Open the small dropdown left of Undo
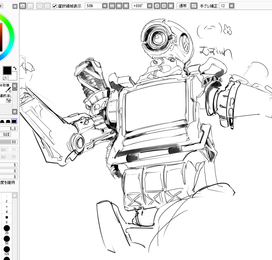The width and height of the screenshot is (272, 260). coord(15,6)
